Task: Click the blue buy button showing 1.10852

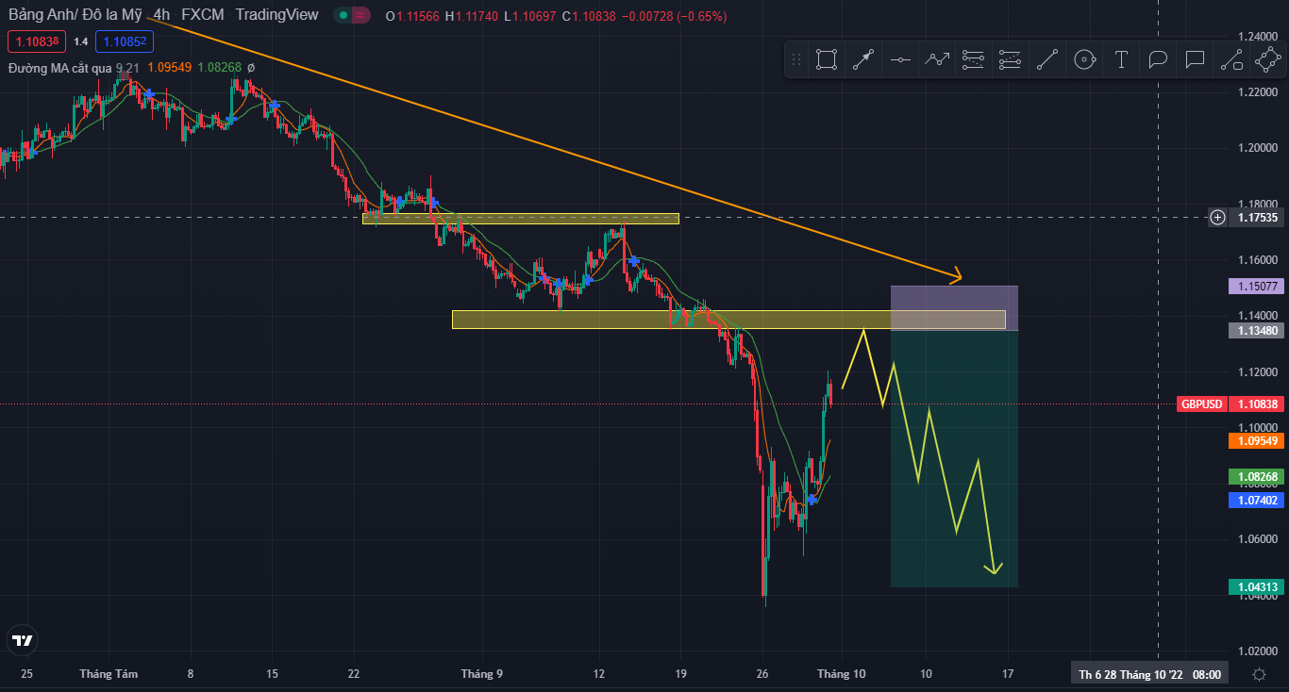Action: tap(125, 41)
